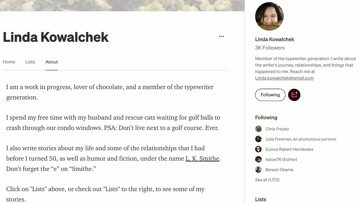This screenshot has height=203, width=361.
Task: Open the L. K. Smithe link
Action: point(202,159)
